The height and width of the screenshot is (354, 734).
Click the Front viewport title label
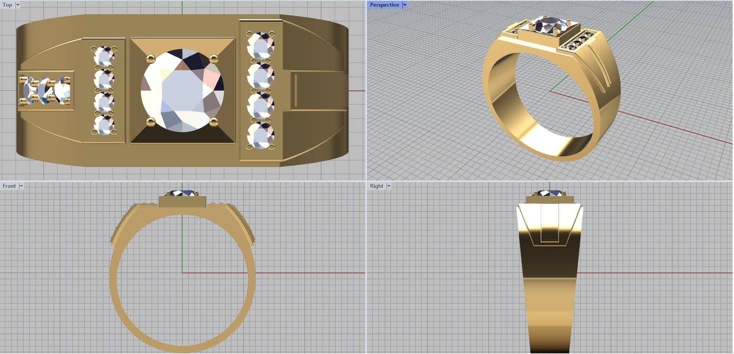[x=9, y=186]
